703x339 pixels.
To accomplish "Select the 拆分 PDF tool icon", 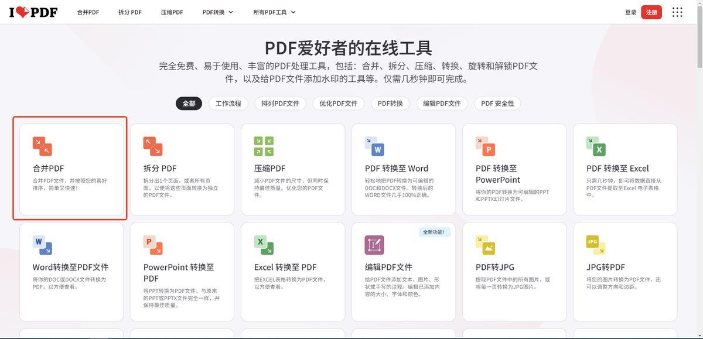I will tap(153, 146).
